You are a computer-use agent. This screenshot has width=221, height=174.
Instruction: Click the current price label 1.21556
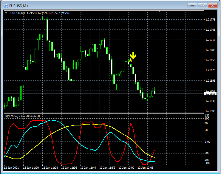point(210,94)
